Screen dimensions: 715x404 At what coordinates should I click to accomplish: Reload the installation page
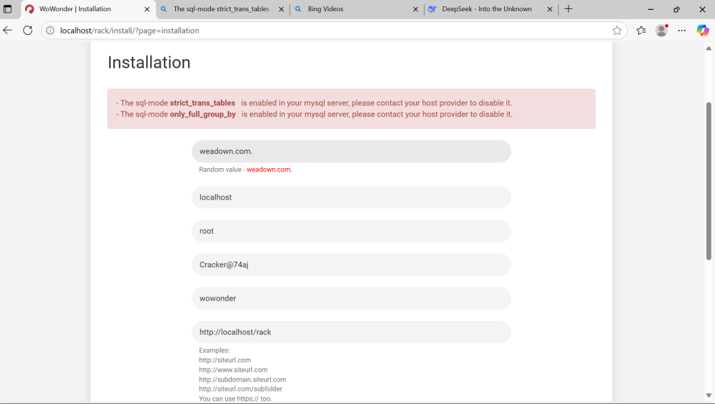pyautogui.click(x=28, y=31)
